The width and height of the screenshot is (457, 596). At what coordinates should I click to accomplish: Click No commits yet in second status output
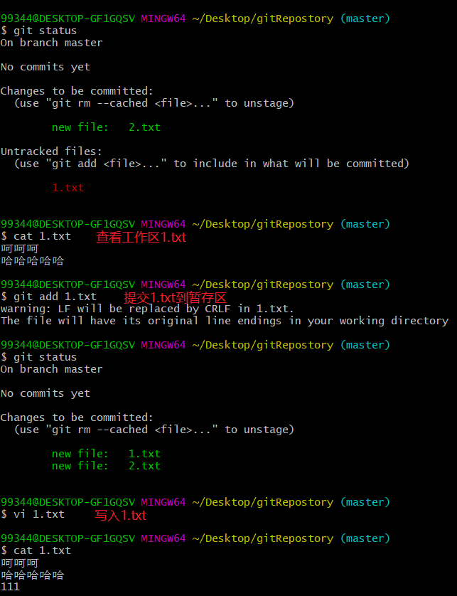pyautogui.click(x=45, y=393)
